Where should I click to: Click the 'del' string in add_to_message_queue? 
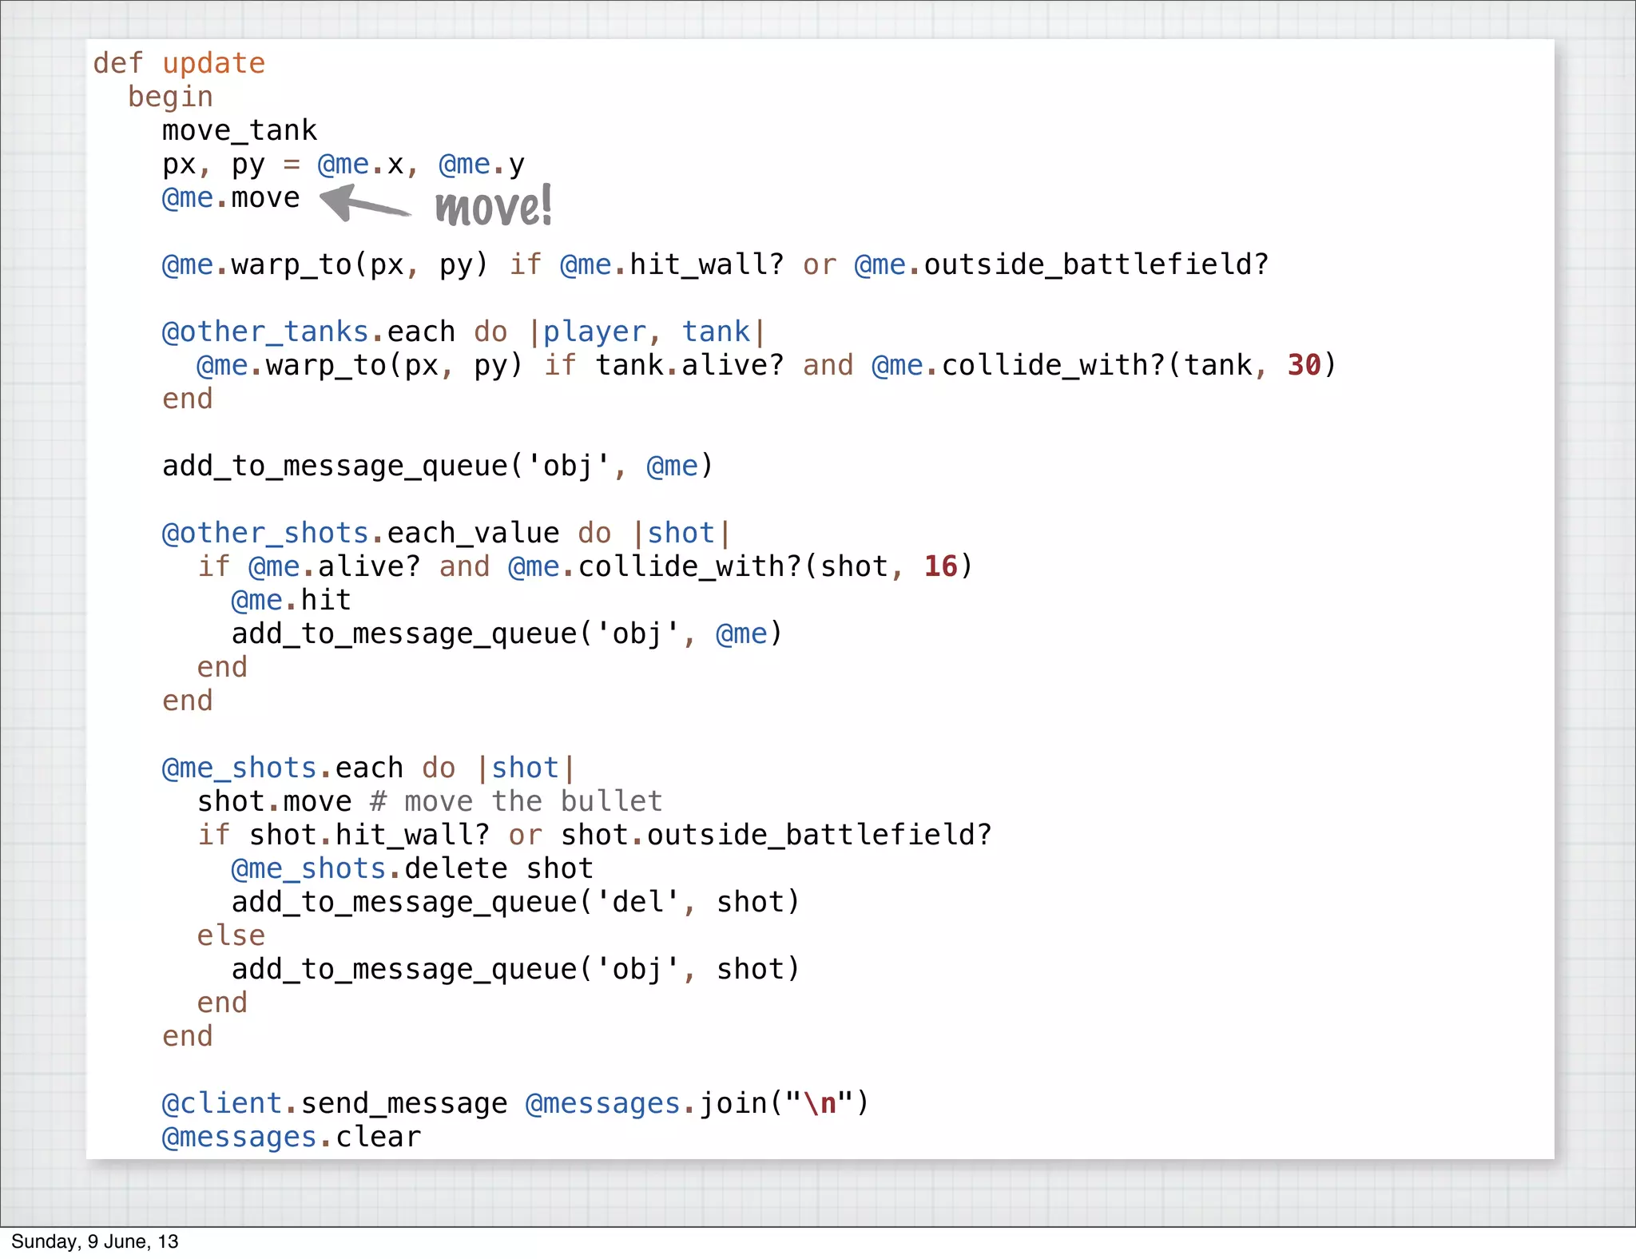coord(637,902)
